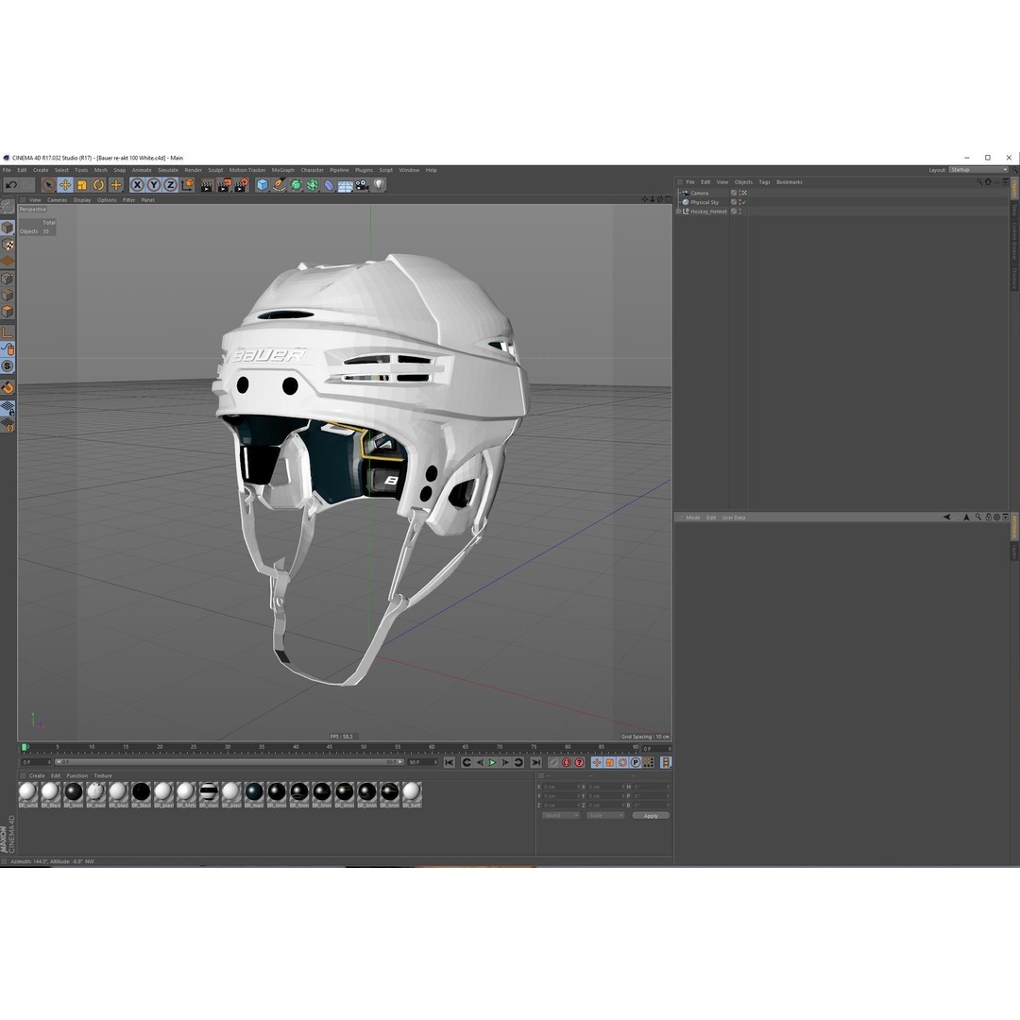This screenshot has height=1020, width=1020.
Task: Select the BR_whit material swatch
Action: coord(28,795)
